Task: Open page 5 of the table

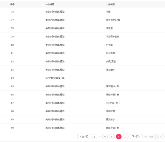Action: [x=112, y=137]
